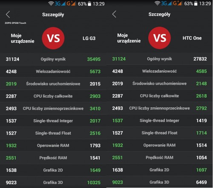Viewport: 213px width, 188px height.
Task: Tap Środowisko uruchomieniowe row versus LG G3
Action: [53, 84]
